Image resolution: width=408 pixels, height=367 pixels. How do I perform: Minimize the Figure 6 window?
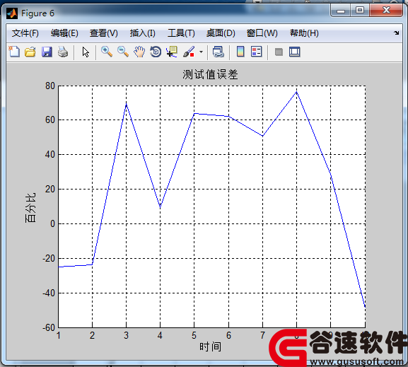coord(341,11)
